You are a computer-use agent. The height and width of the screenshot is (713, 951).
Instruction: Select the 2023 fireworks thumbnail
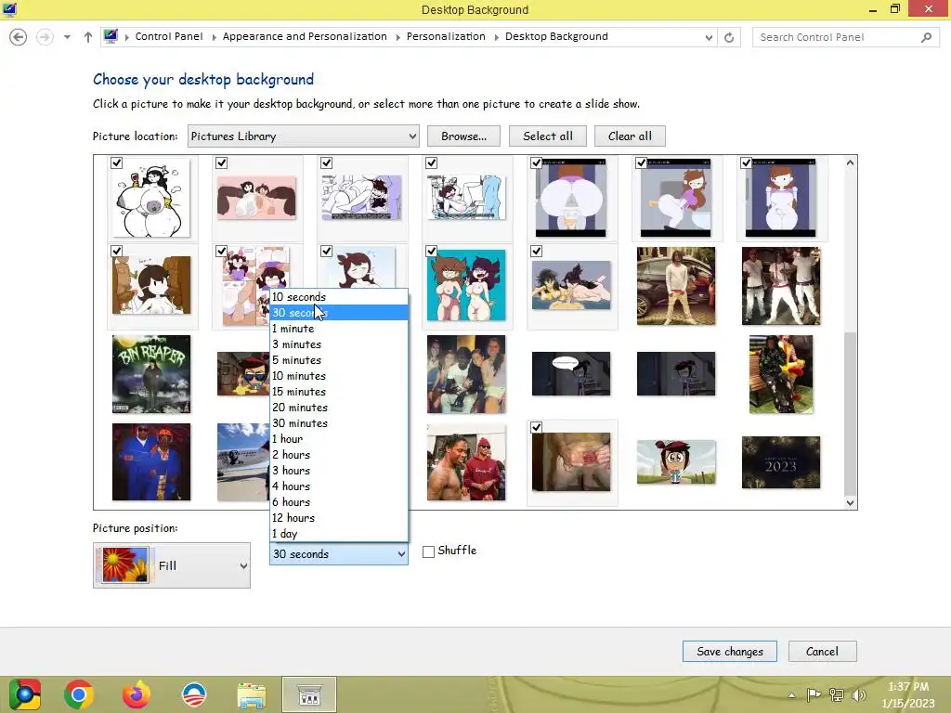point(780,462)
